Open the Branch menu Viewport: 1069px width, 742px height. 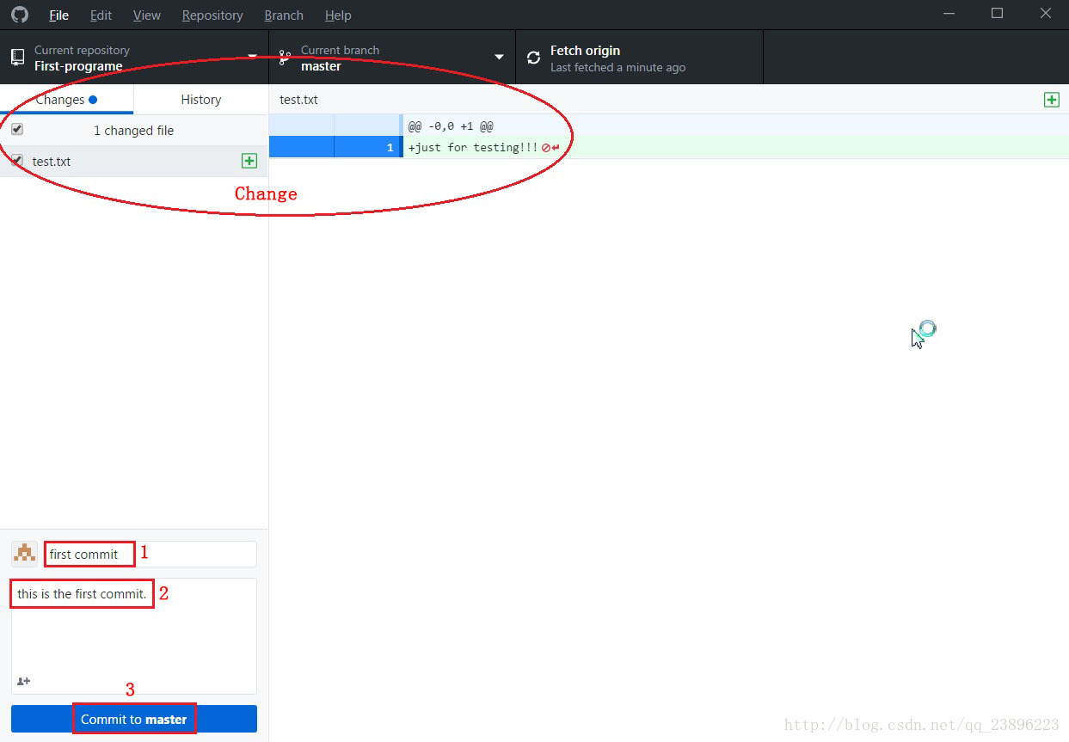[x=284, y=15]
